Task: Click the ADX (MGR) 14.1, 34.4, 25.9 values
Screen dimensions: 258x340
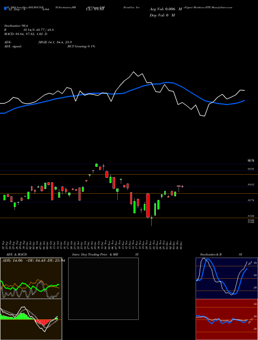Action: click(x=55, y=42)
